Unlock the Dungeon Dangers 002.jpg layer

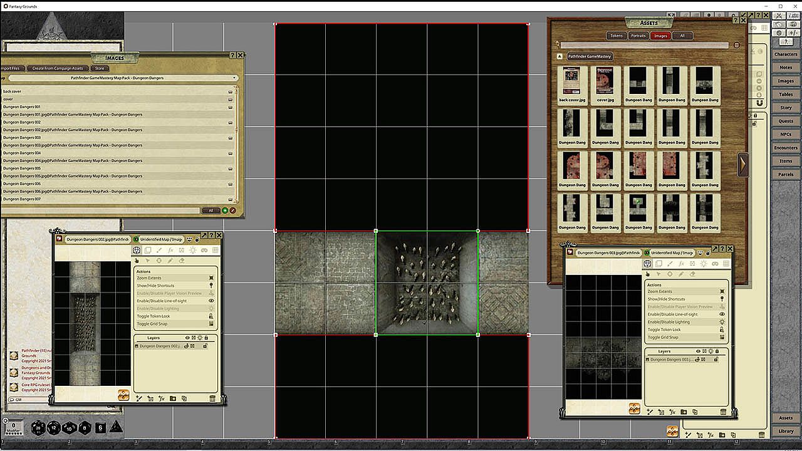click(x=206, y=346)
